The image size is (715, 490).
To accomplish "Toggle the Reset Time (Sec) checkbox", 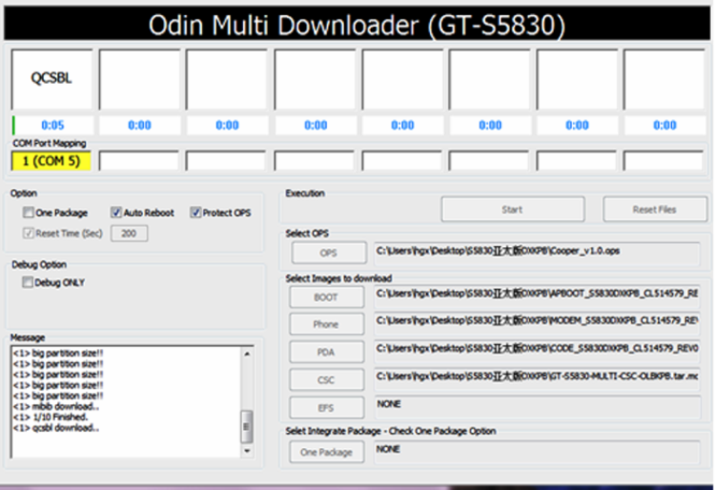I will [29, 234].
